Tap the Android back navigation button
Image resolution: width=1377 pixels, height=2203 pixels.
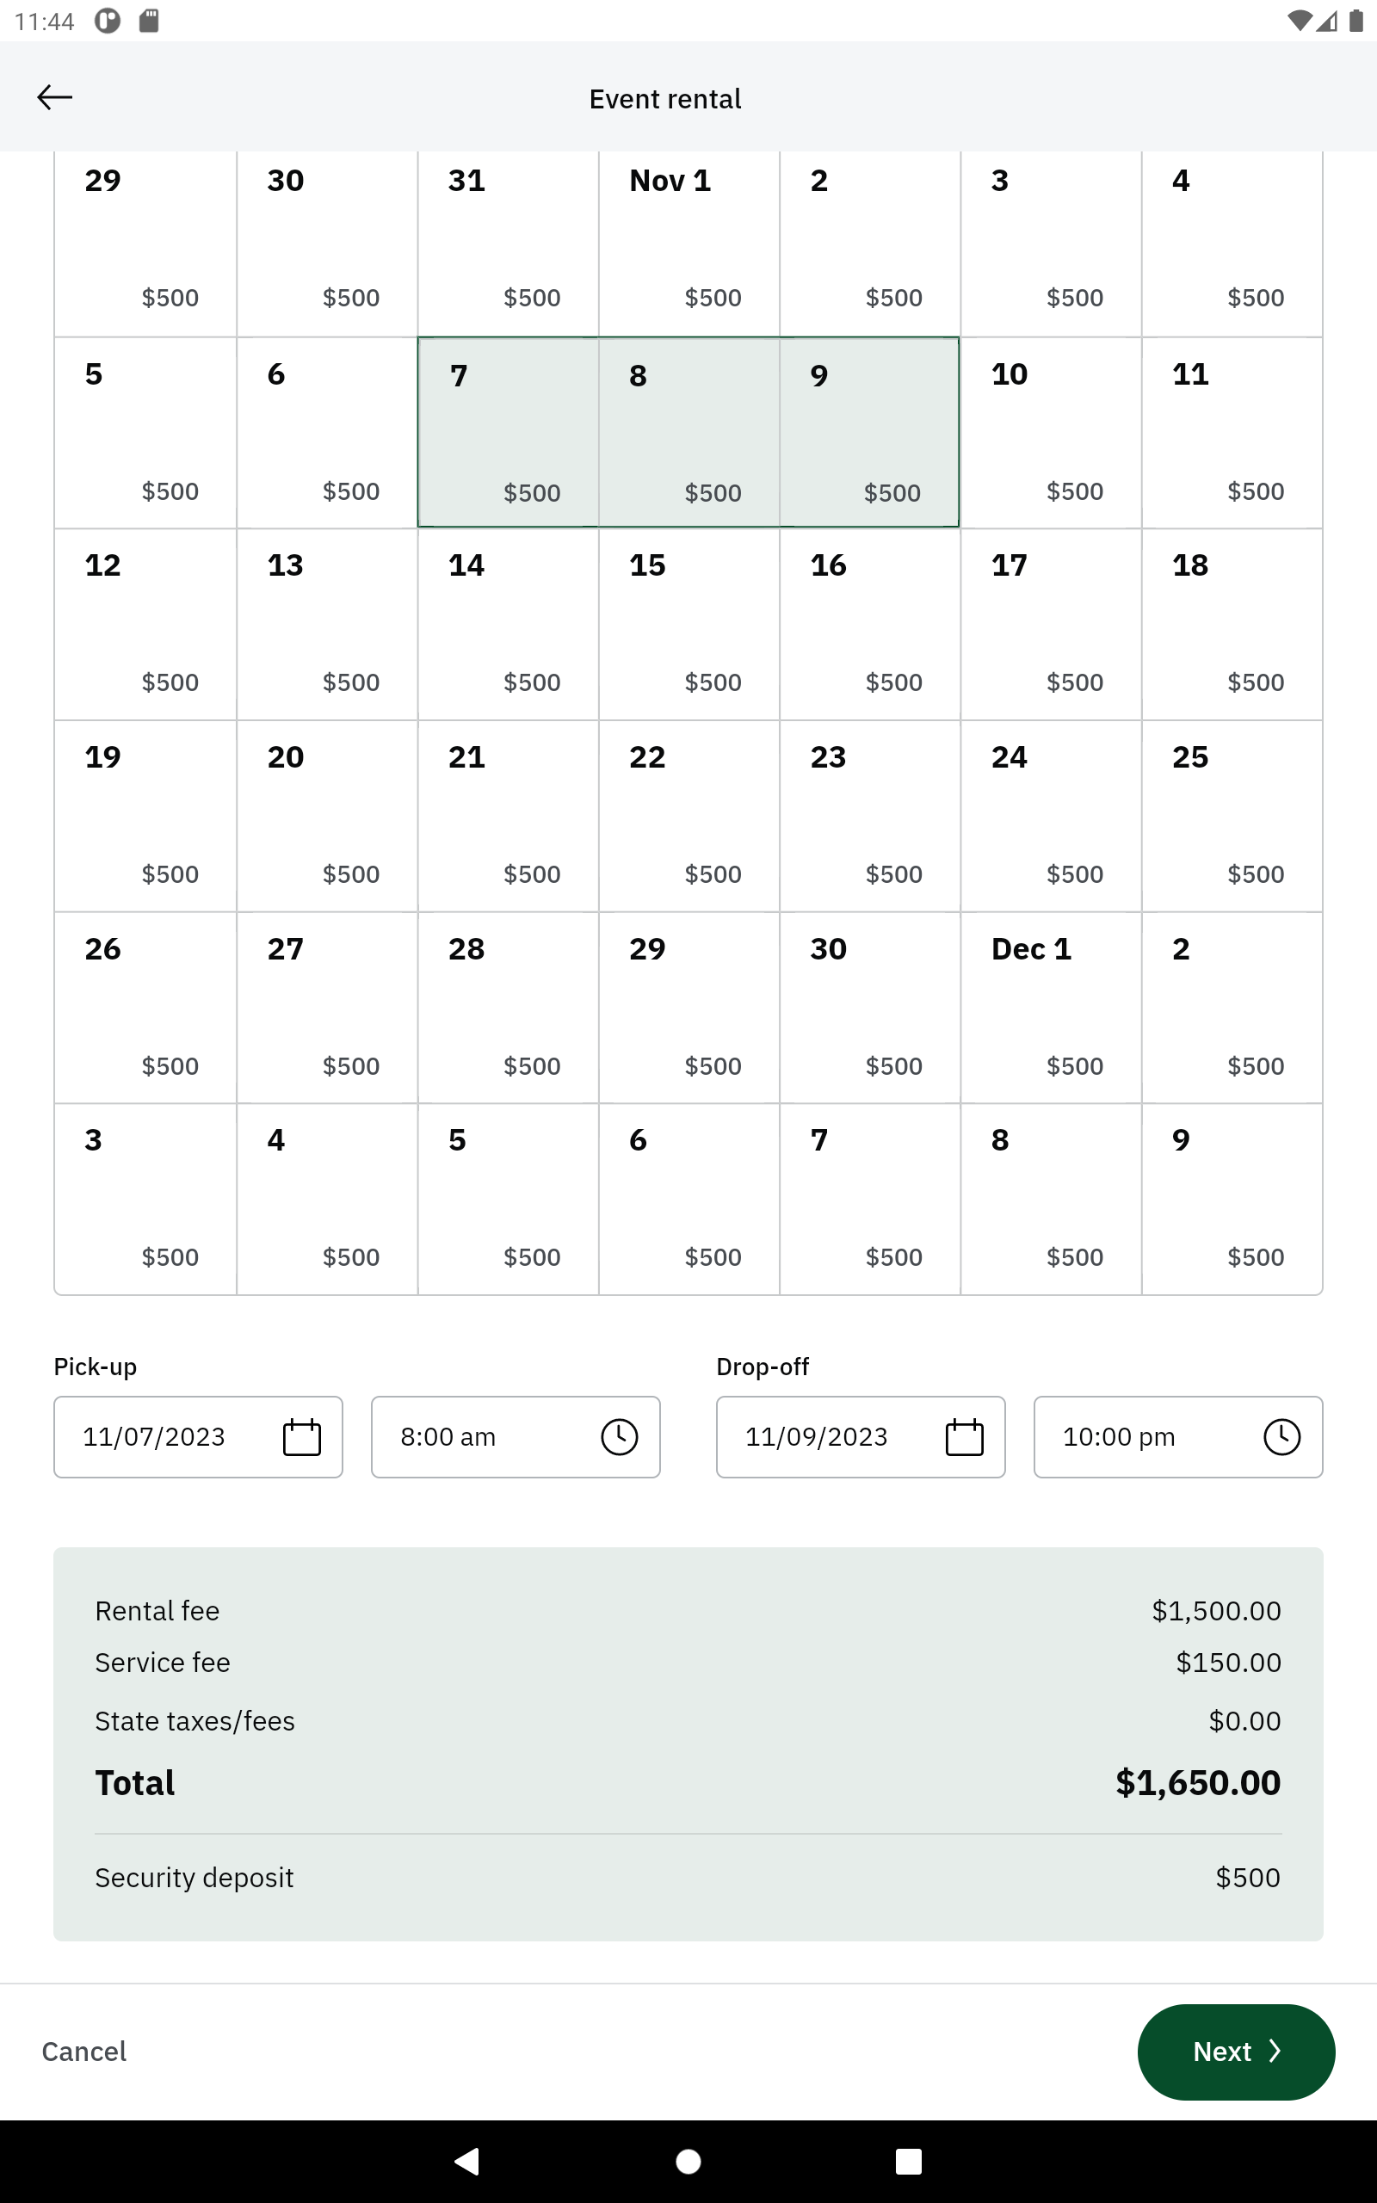(467, 2161)
